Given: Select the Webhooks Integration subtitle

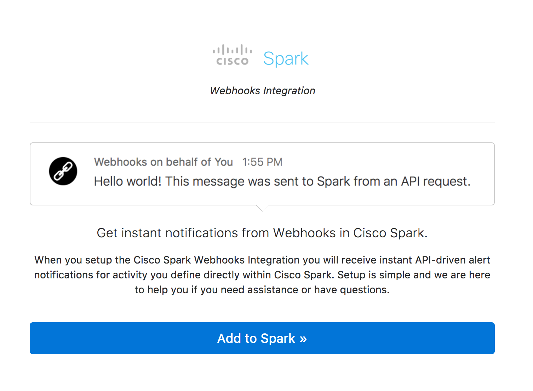Looking at the screenshot, I should point(262,91).
